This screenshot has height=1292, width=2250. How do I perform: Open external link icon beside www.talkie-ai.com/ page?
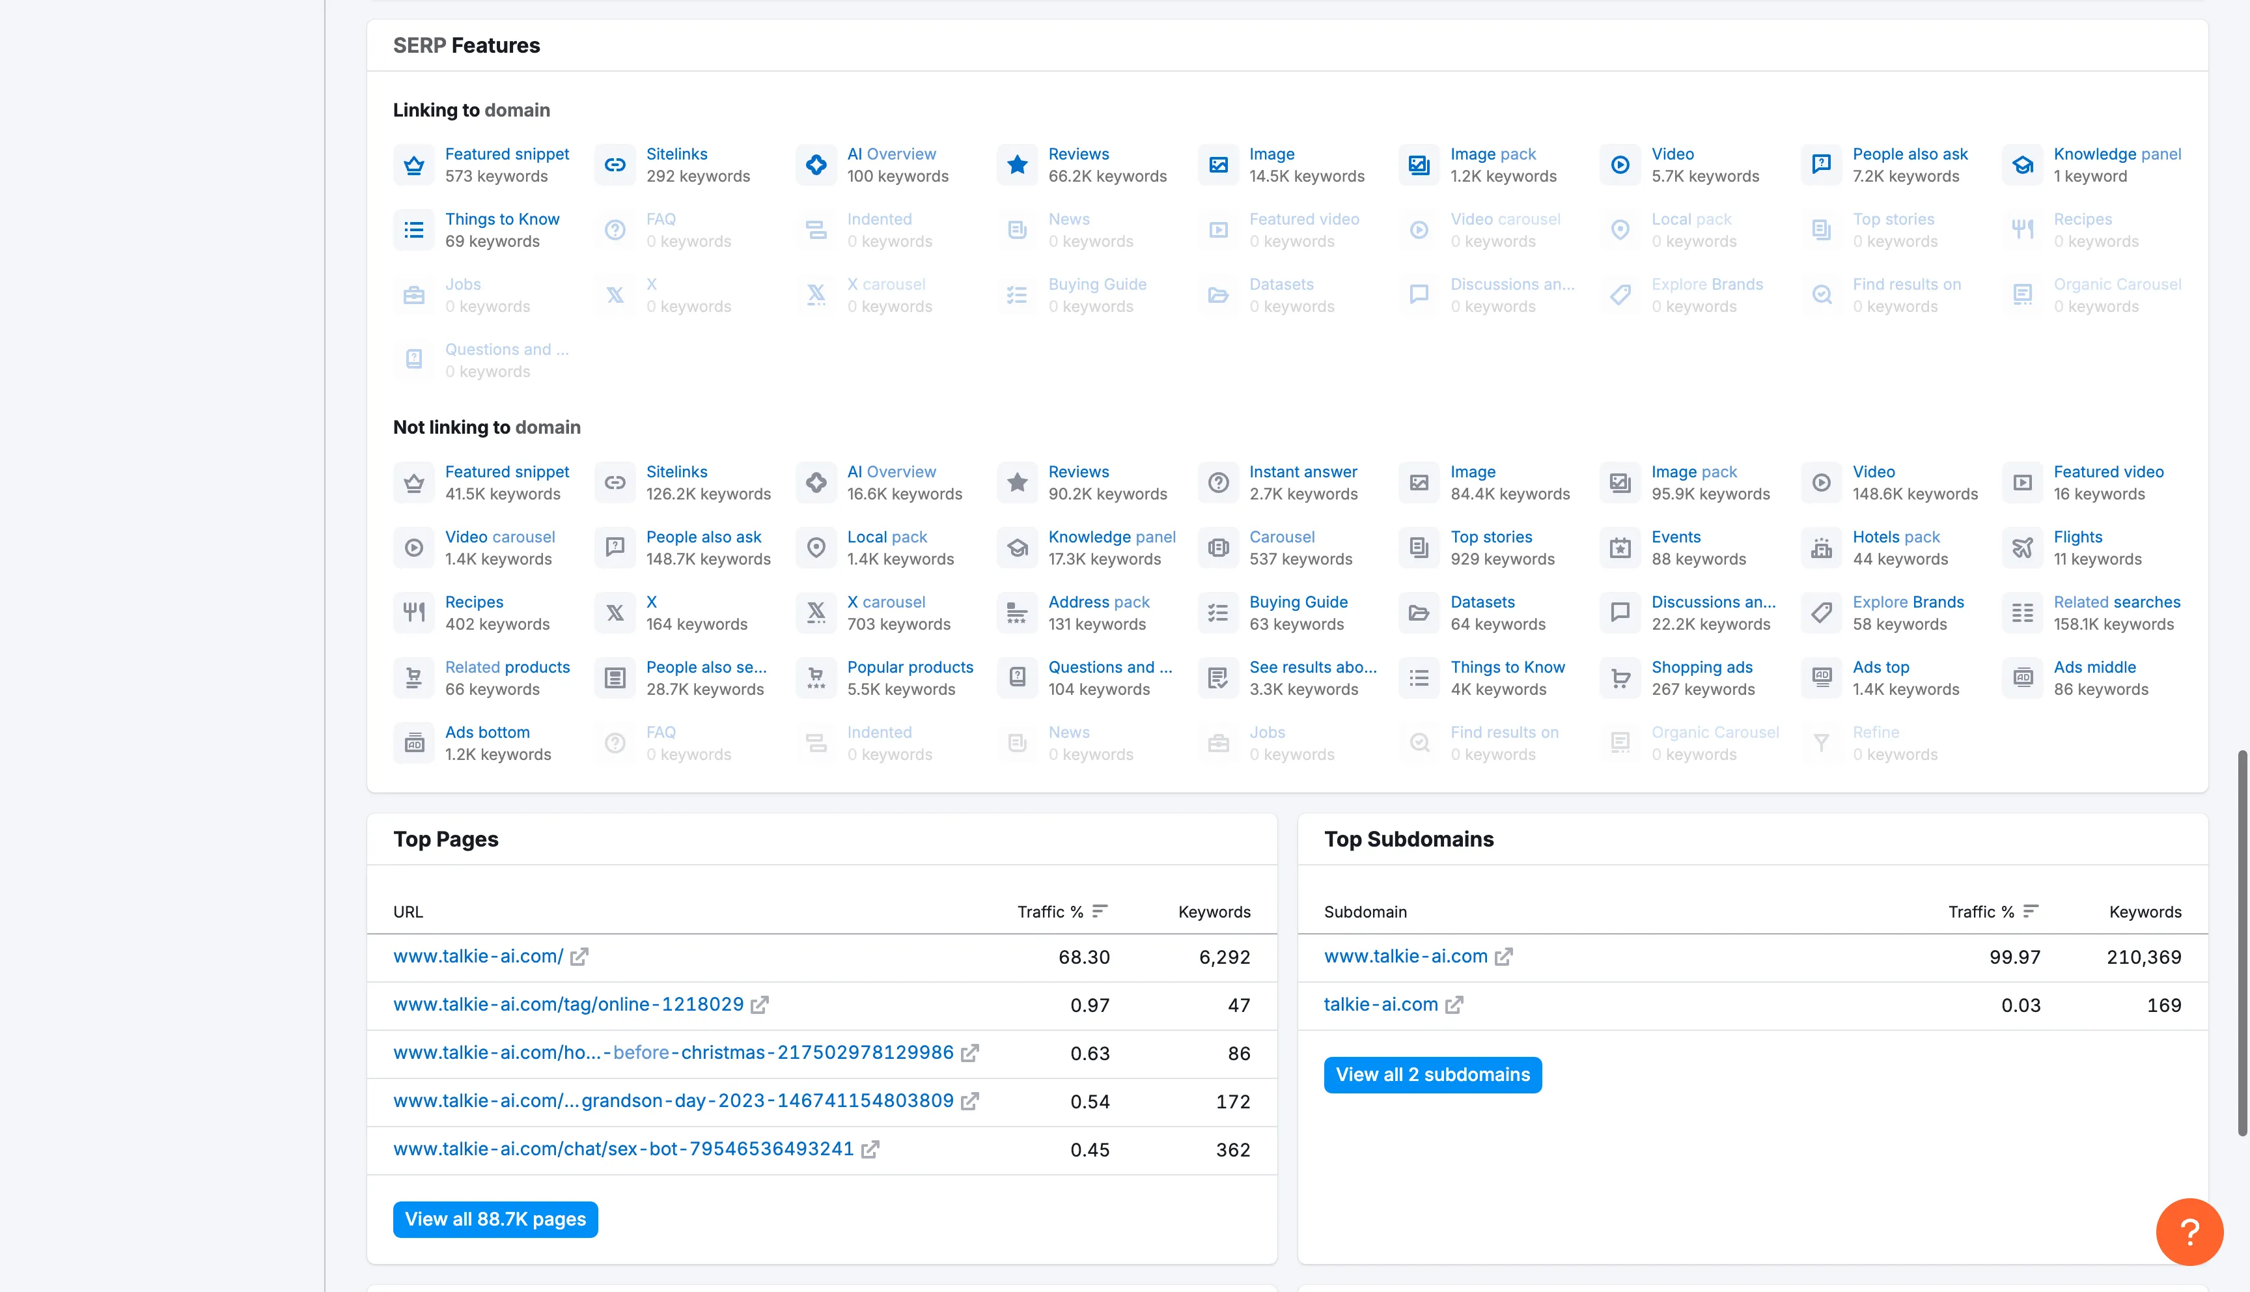[x=579, y=957]
